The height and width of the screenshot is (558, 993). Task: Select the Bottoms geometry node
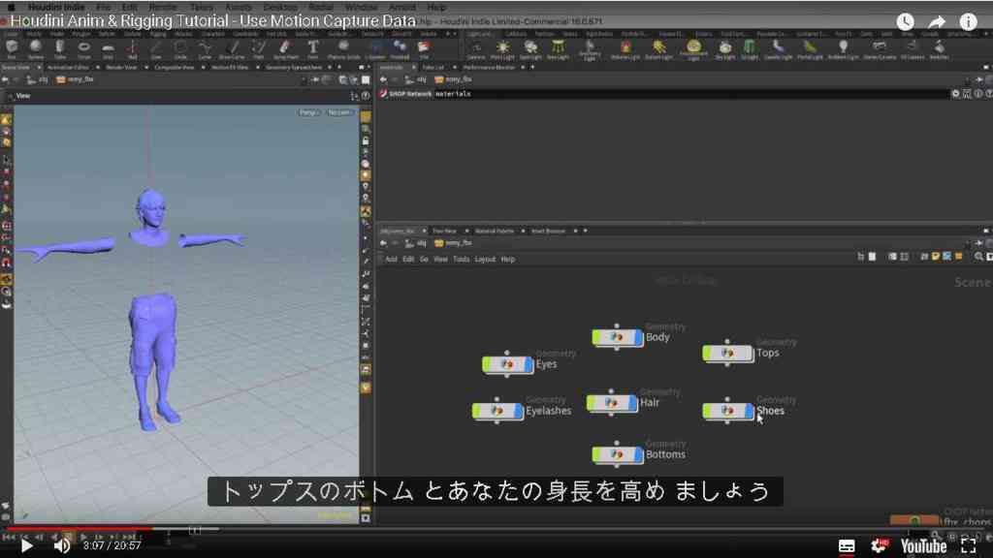(618, 455)
